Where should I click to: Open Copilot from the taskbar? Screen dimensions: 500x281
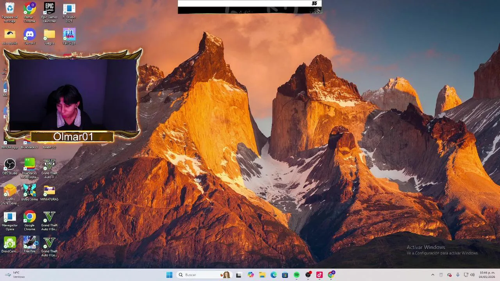(x=250, y=275)
